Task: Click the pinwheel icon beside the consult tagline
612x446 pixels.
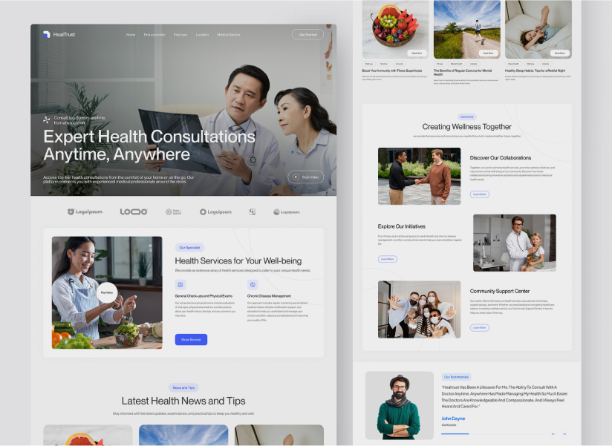Action: coord(47,119)
